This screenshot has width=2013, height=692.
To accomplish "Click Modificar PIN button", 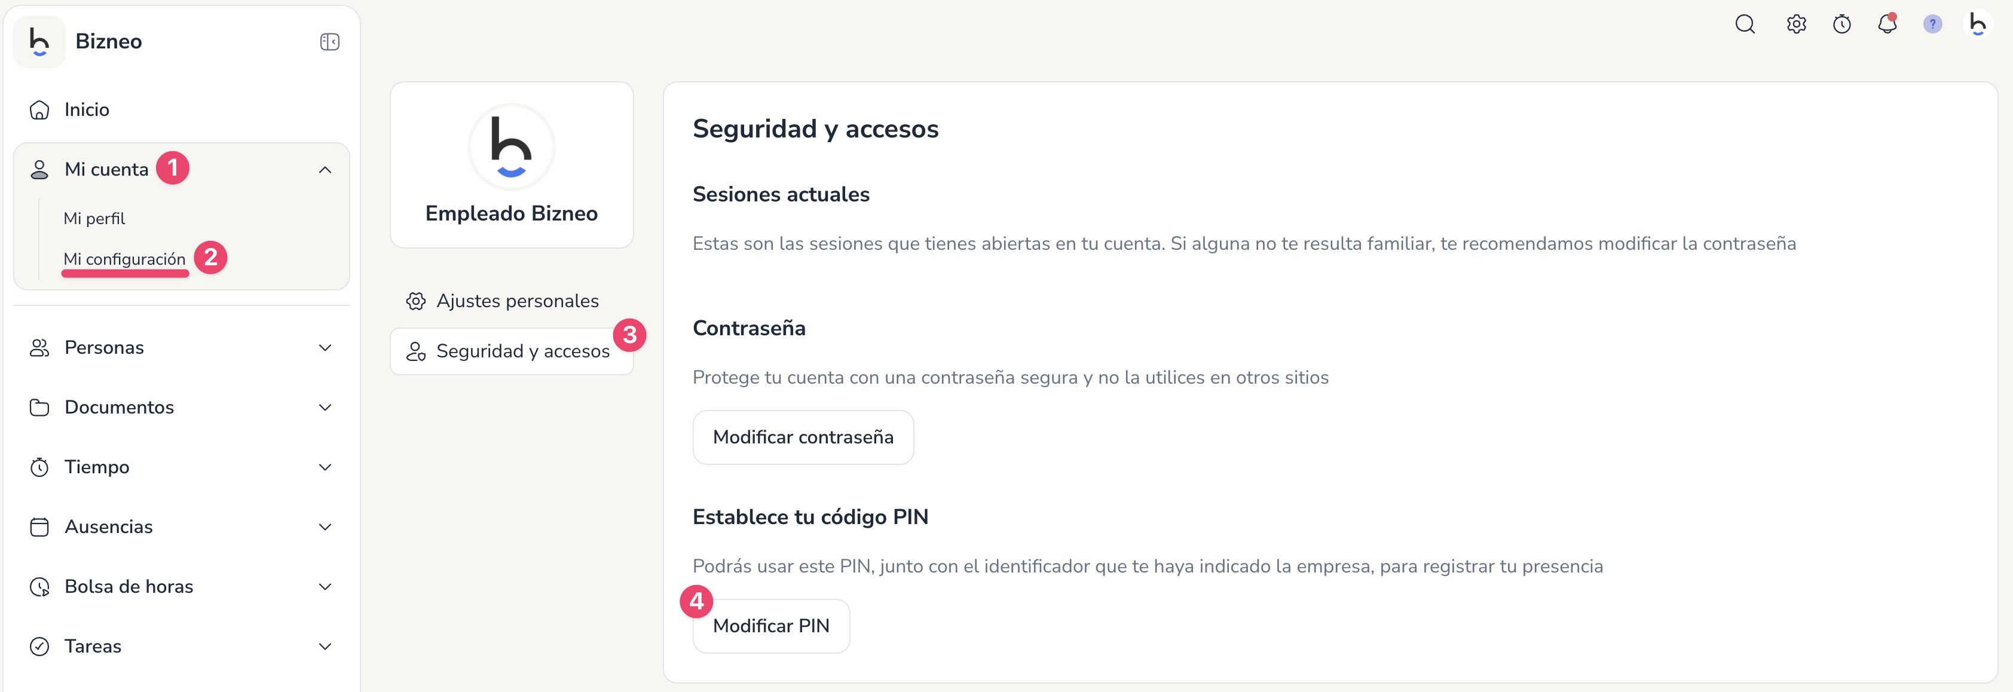I will [770, 626].
